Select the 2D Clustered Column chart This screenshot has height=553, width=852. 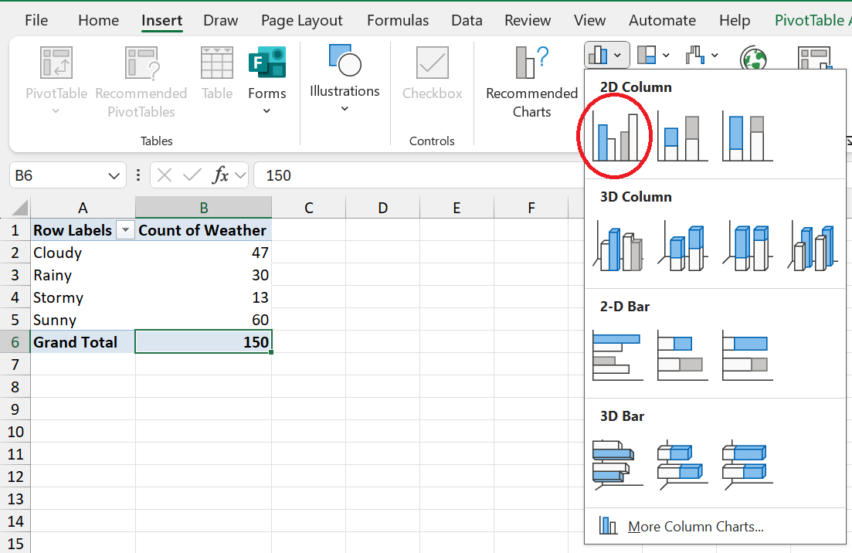click(617, 137)
